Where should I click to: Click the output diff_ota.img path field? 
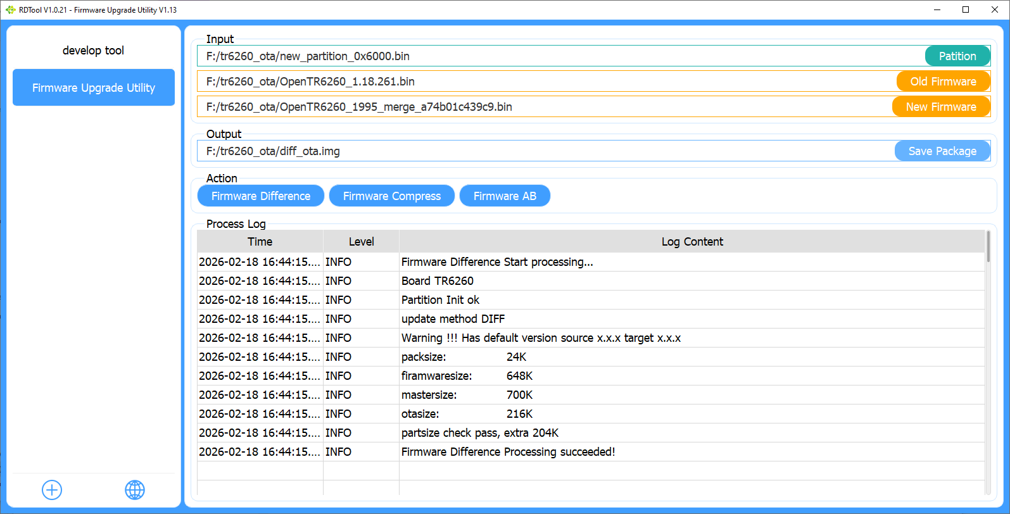click(546, 151)
